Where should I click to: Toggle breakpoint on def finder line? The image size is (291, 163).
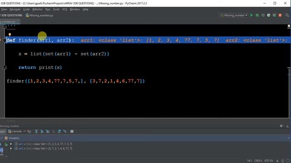[1, 40]
